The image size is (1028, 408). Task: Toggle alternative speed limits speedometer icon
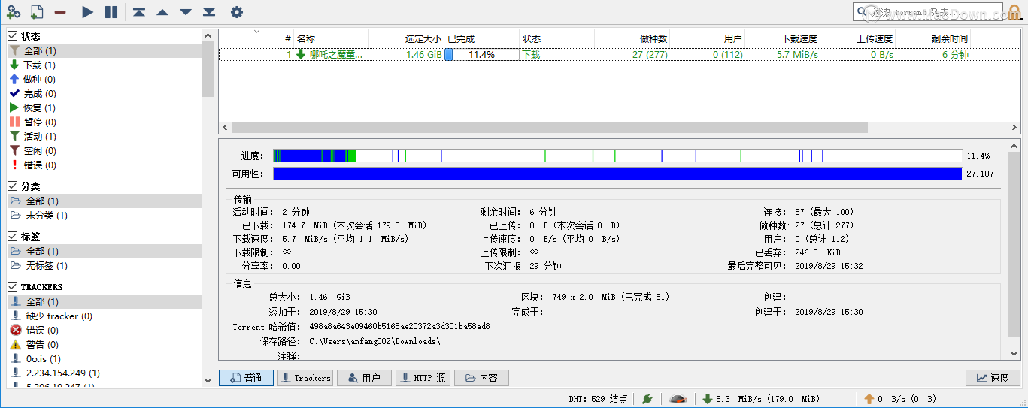point(678,399)
